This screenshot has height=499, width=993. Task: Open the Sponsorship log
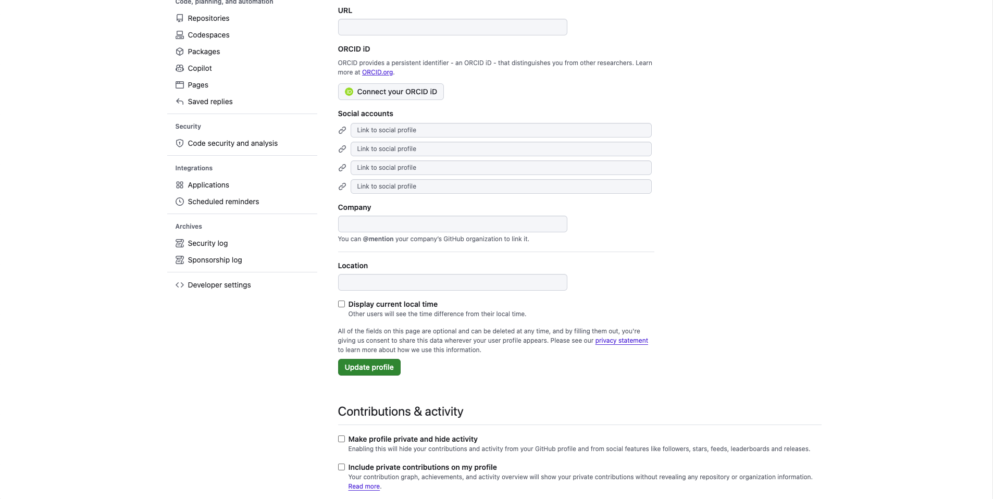(x=215, y=260)
